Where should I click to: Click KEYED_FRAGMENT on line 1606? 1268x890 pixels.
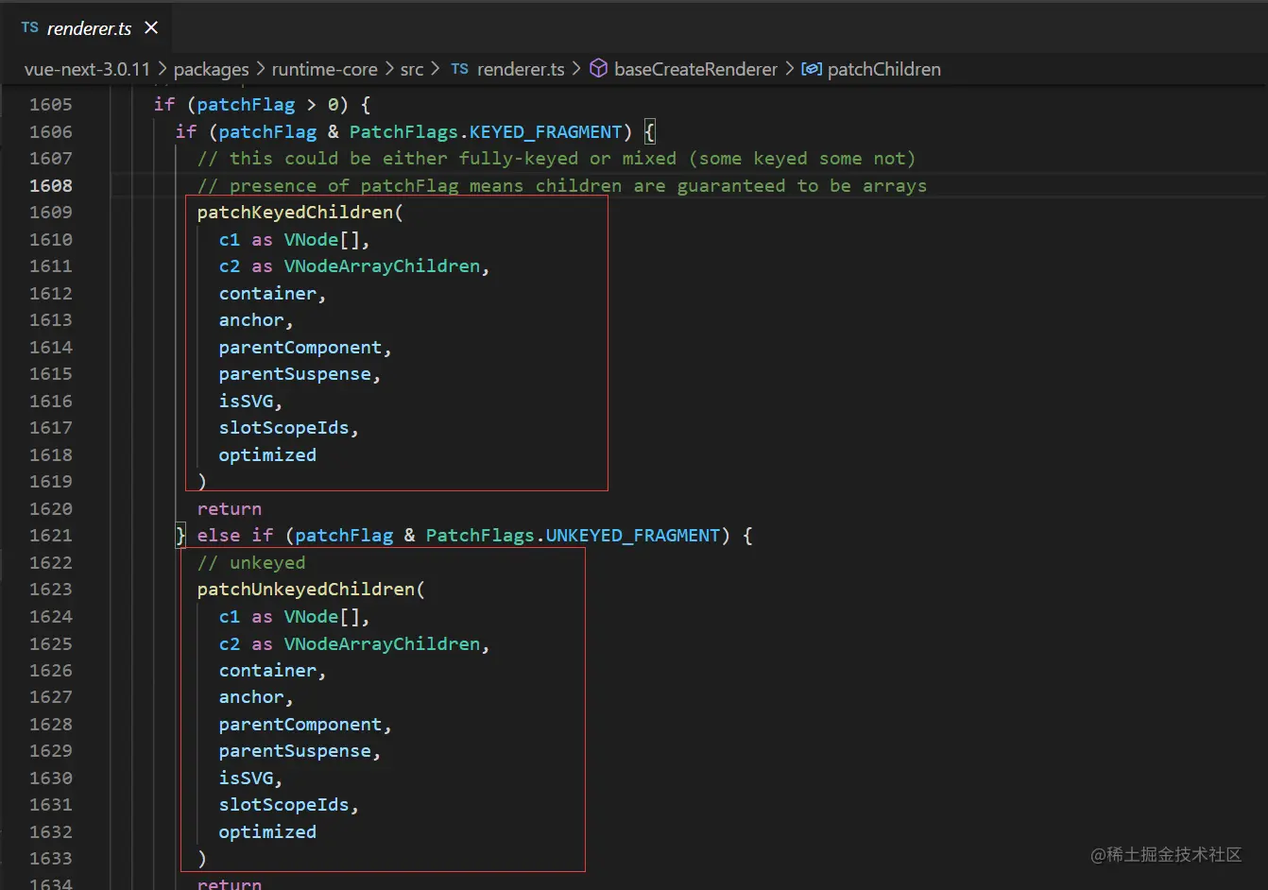[546, 132]
